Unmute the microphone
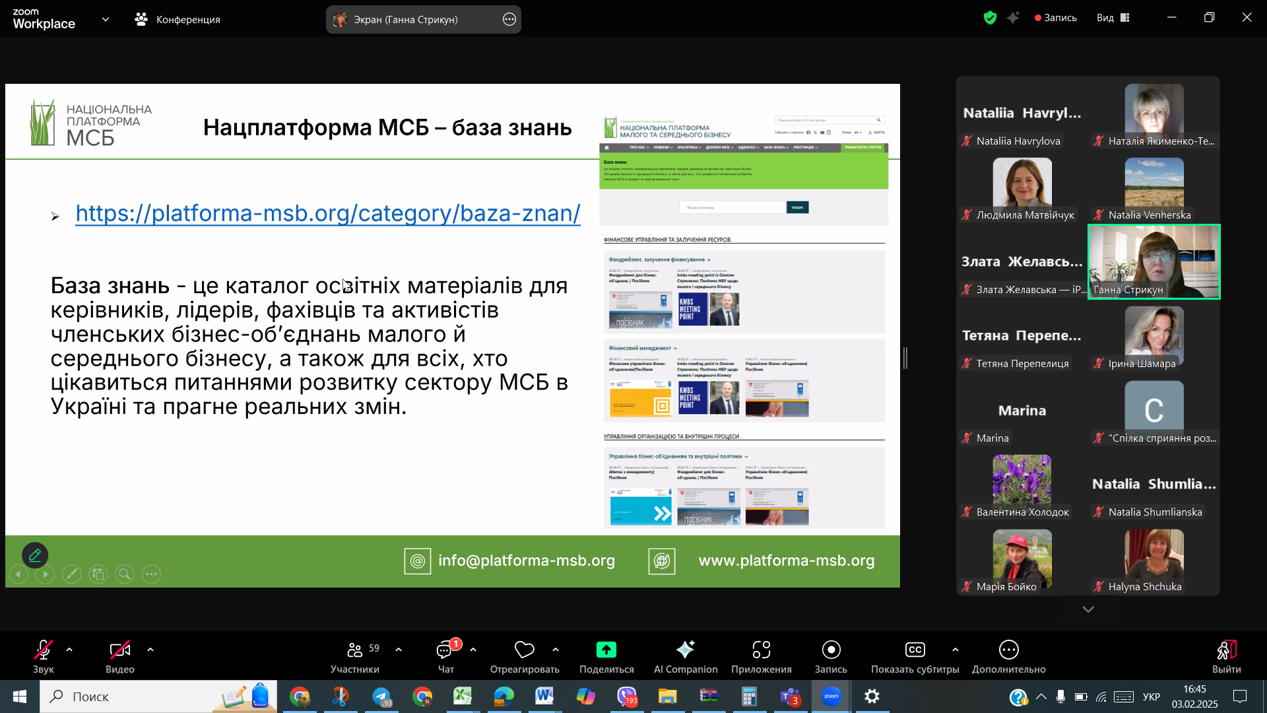The height and width of the screenshot is (713, 1267). point(43,650)
